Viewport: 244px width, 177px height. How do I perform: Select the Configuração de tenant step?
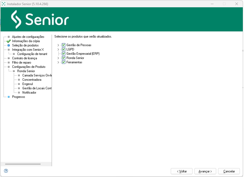click(x=32, y=54)
